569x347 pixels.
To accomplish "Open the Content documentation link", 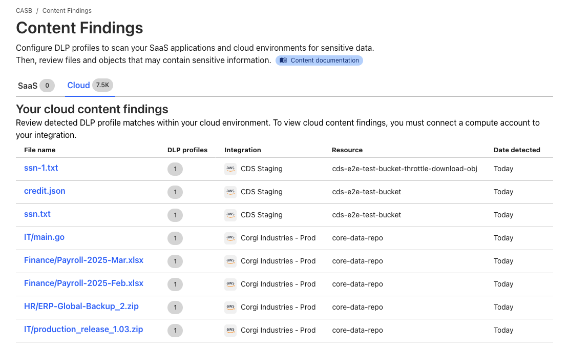I will (324, 60).
